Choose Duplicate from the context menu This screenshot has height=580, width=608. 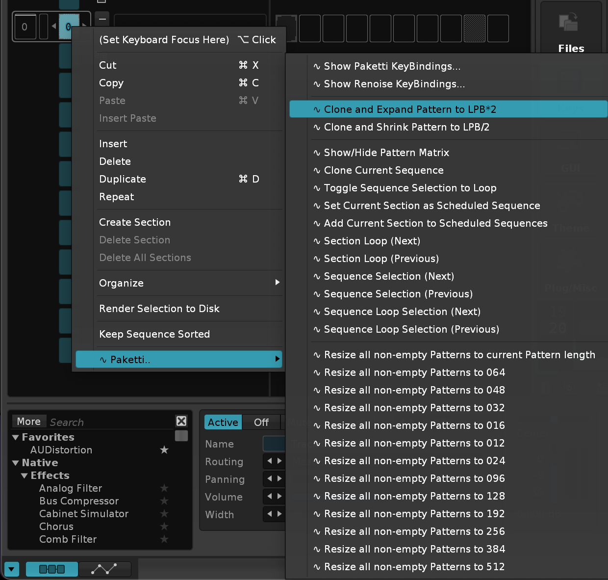[x=123, y=179]
